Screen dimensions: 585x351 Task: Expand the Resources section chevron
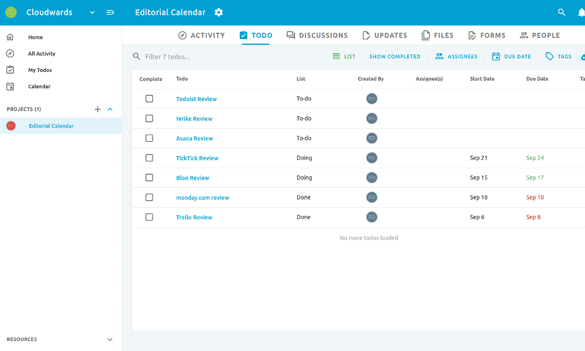(x=110, y=339)
